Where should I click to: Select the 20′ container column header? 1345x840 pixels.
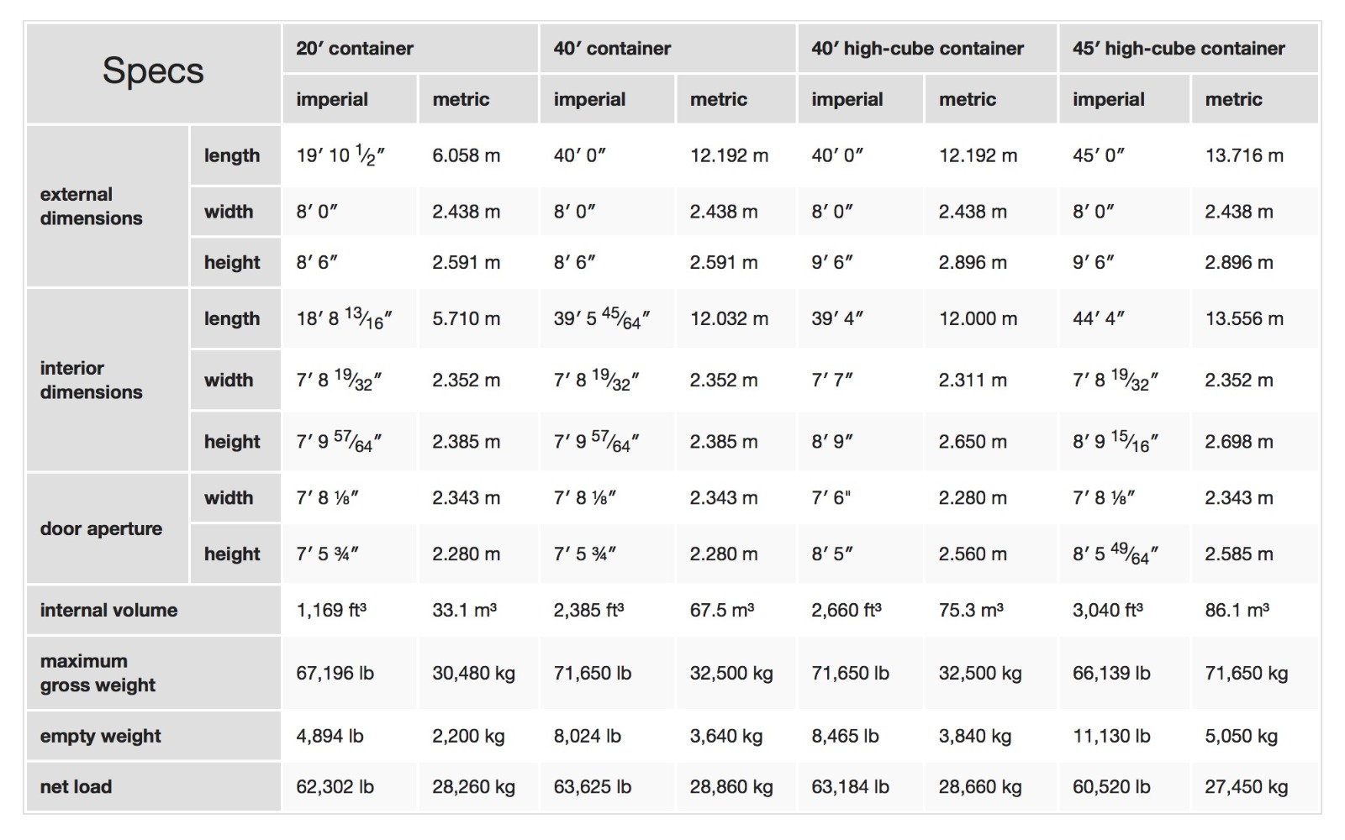(x=355, y=49)
